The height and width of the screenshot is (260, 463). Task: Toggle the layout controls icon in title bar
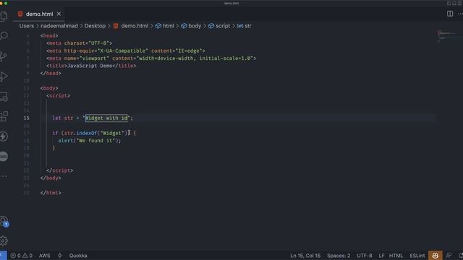454,3
